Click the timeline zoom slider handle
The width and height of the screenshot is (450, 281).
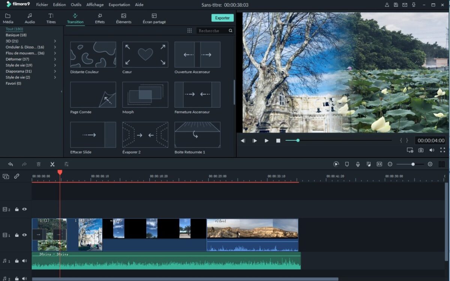413,164
